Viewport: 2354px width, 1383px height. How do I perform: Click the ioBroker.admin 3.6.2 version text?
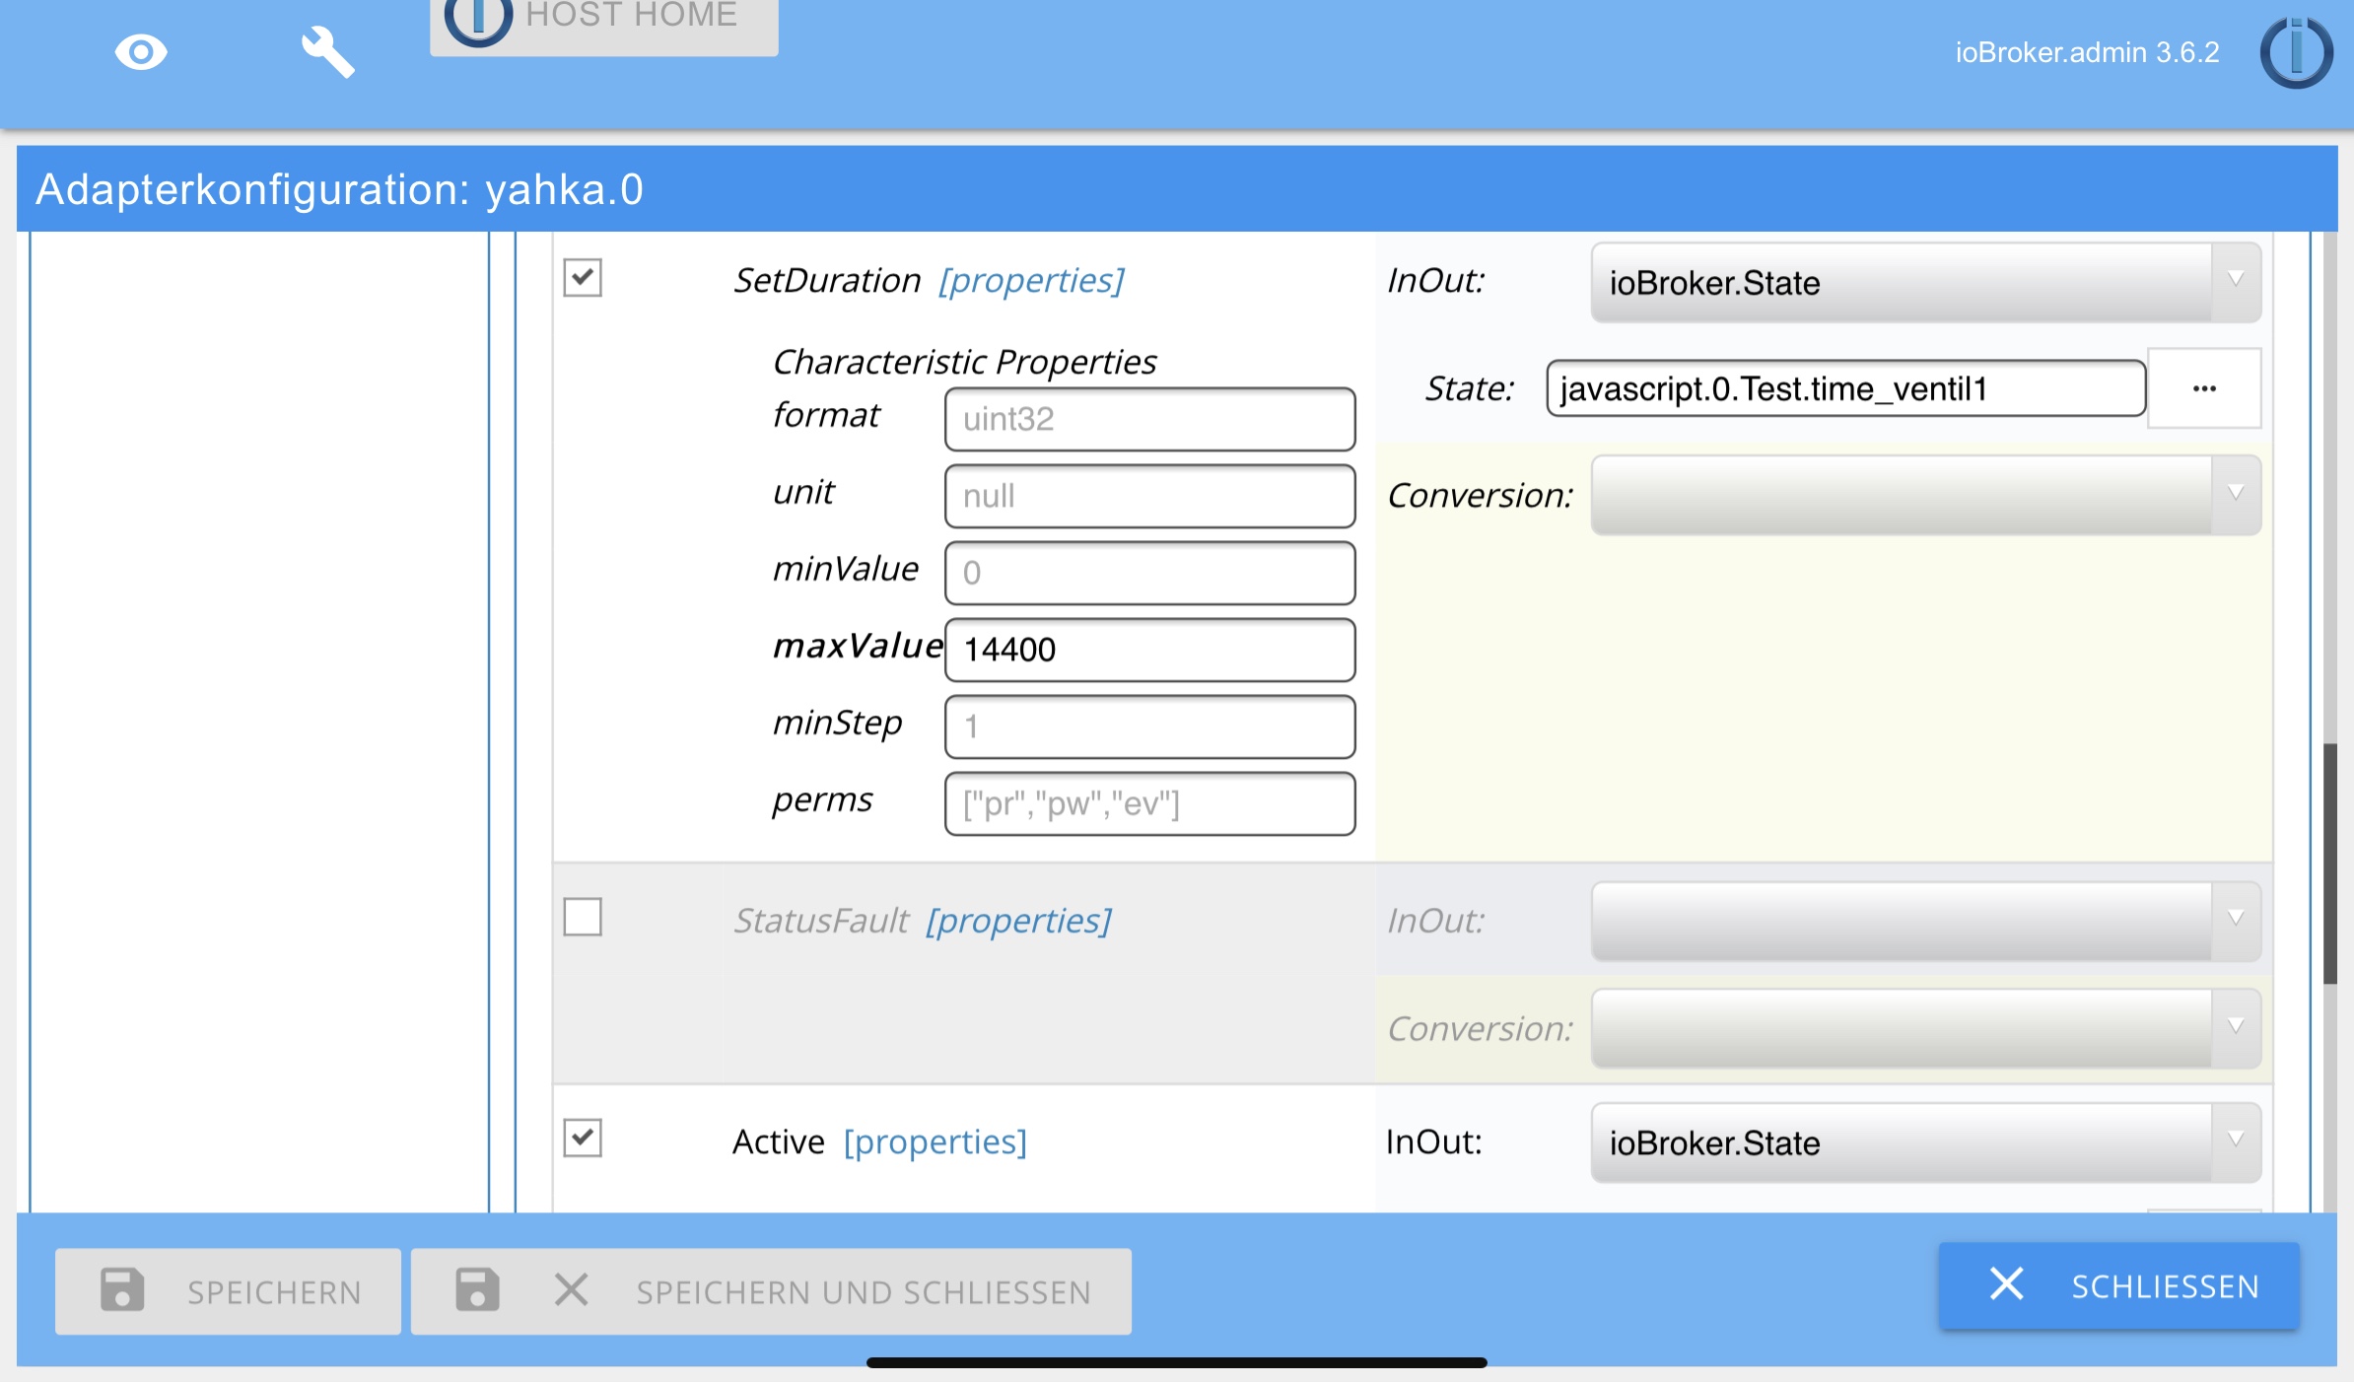pyautogui.click(x=2087, y=52)
